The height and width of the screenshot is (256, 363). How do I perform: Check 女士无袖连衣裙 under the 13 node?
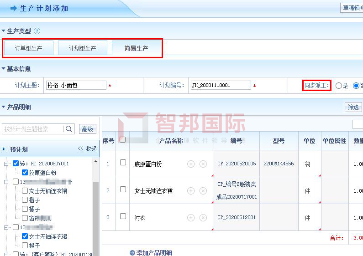(25, 190)
